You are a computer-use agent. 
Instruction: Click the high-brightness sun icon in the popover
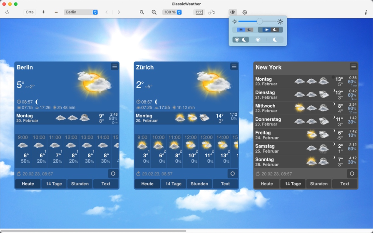tap(280, 22)
